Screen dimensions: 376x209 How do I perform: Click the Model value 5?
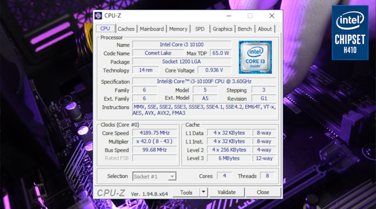click(205, 90)
